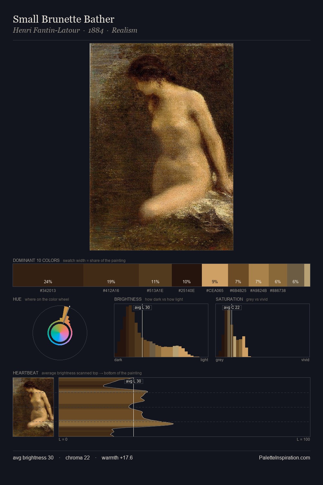Click the hex label #412A16
Viewport: 323px width, 485px height.
click(x=111, y=291)
